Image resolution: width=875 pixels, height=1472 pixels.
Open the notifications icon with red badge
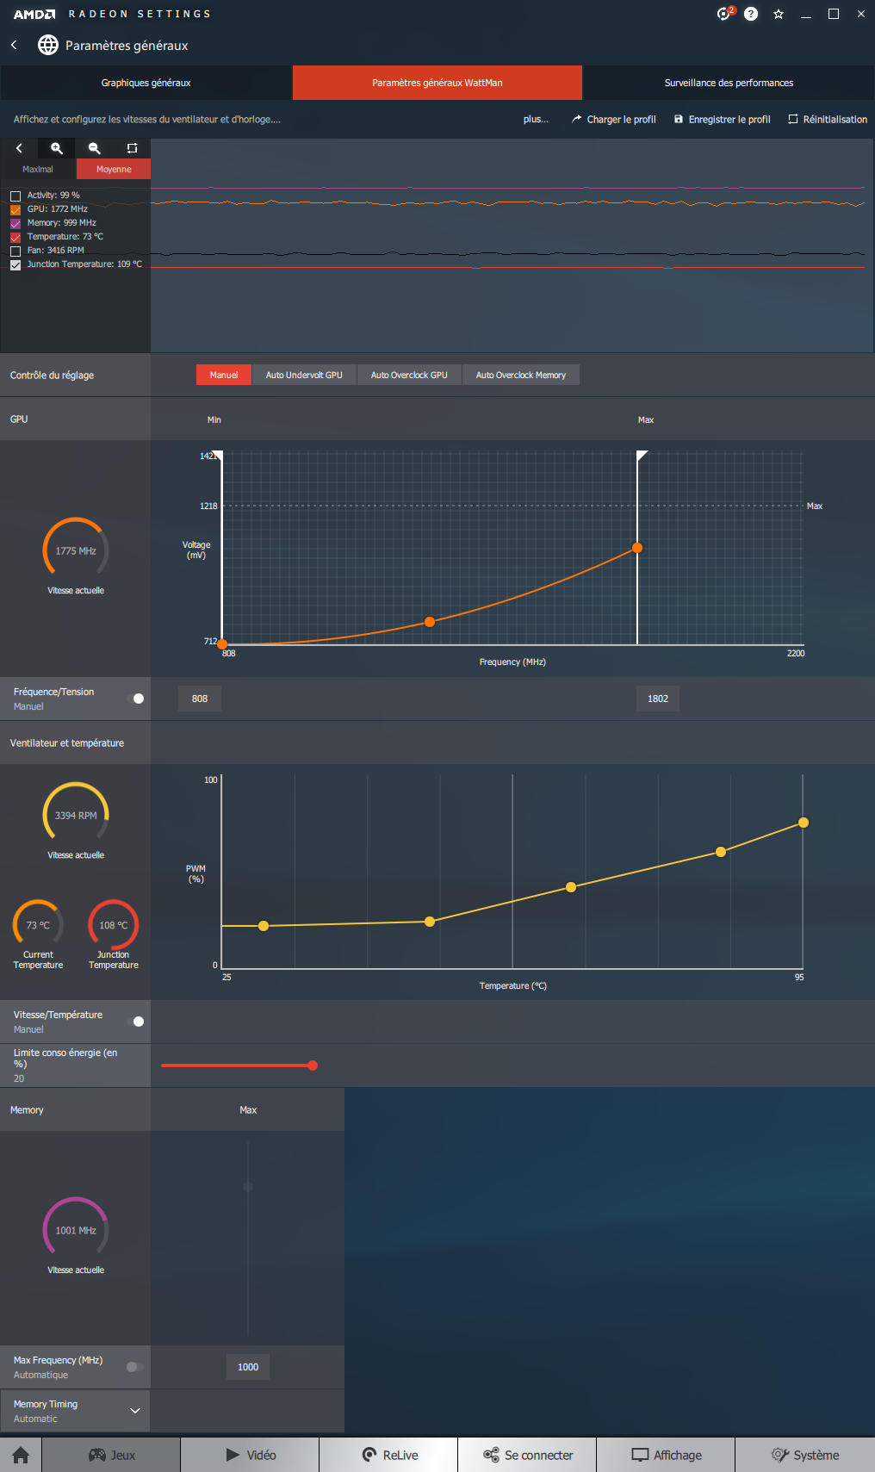tap(724, 14)
